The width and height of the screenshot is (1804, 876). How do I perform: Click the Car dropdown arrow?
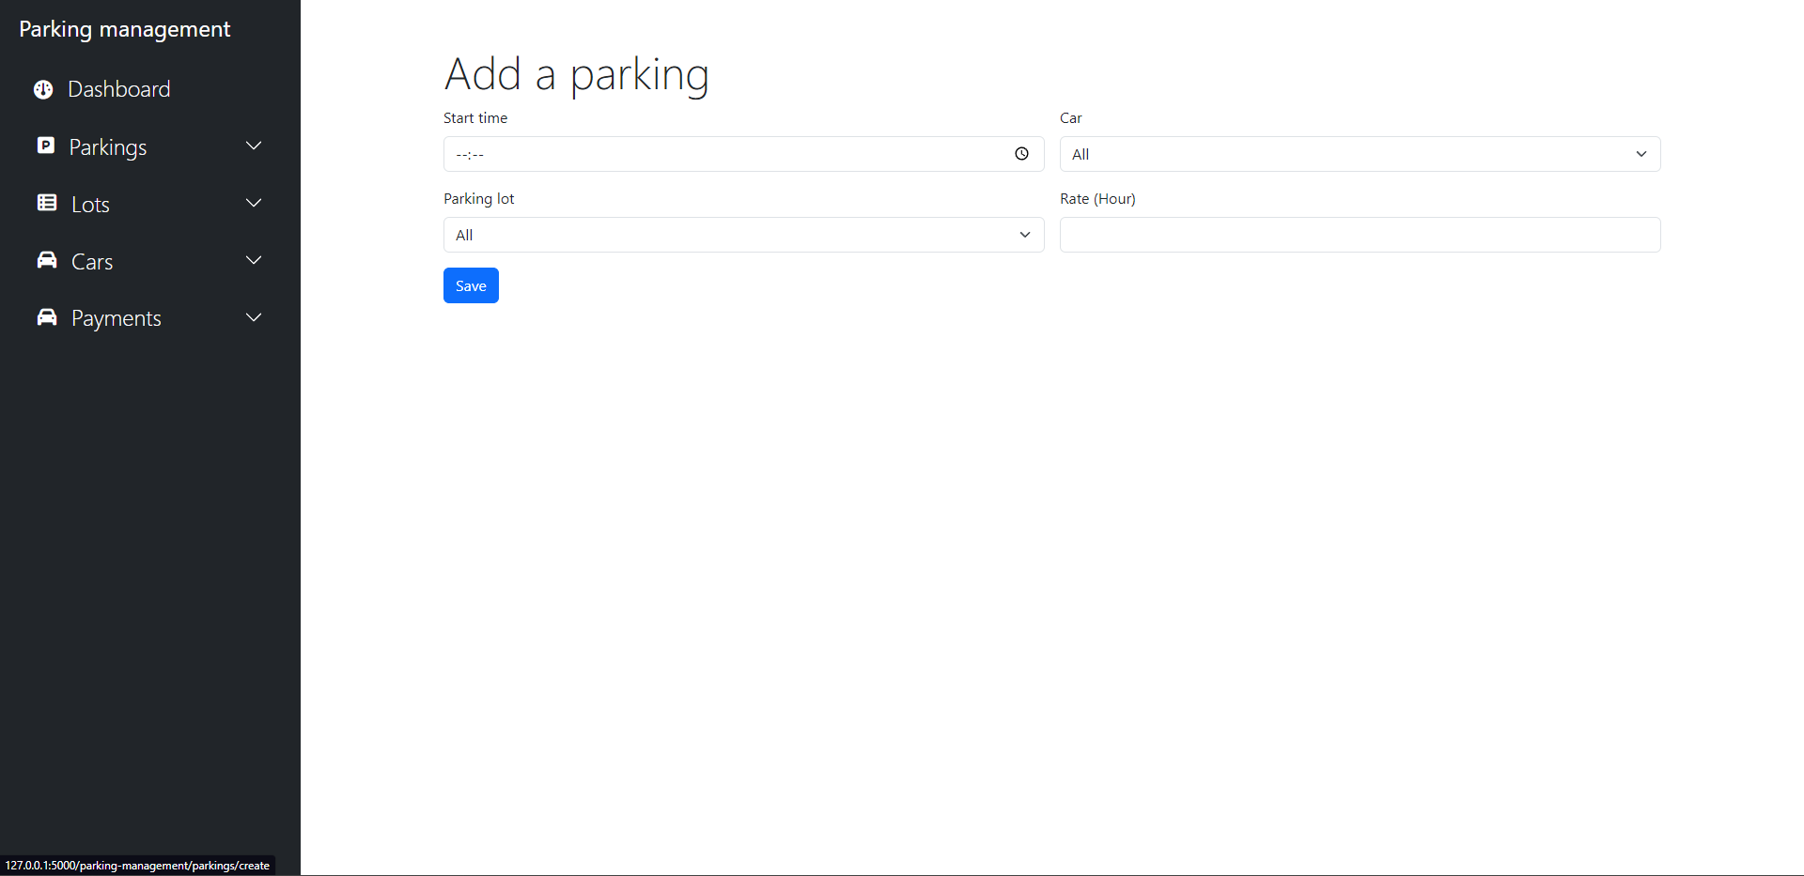[1641, 153]
